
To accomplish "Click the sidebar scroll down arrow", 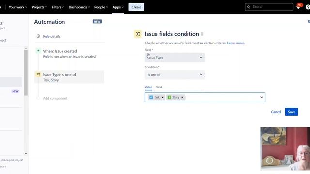I will [x=26, y=154].
